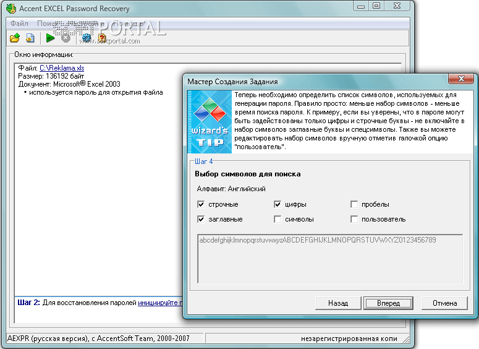The height and width of the screenshot is (349, 479).
Task: Click the Назад button
Action: pyautogui.click(x=338, y=303)
